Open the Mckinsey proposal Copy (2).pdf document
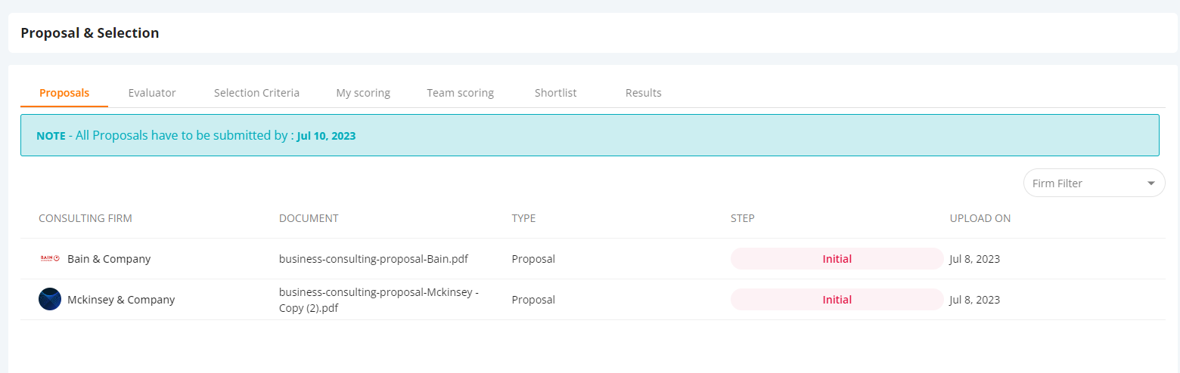 379,300
